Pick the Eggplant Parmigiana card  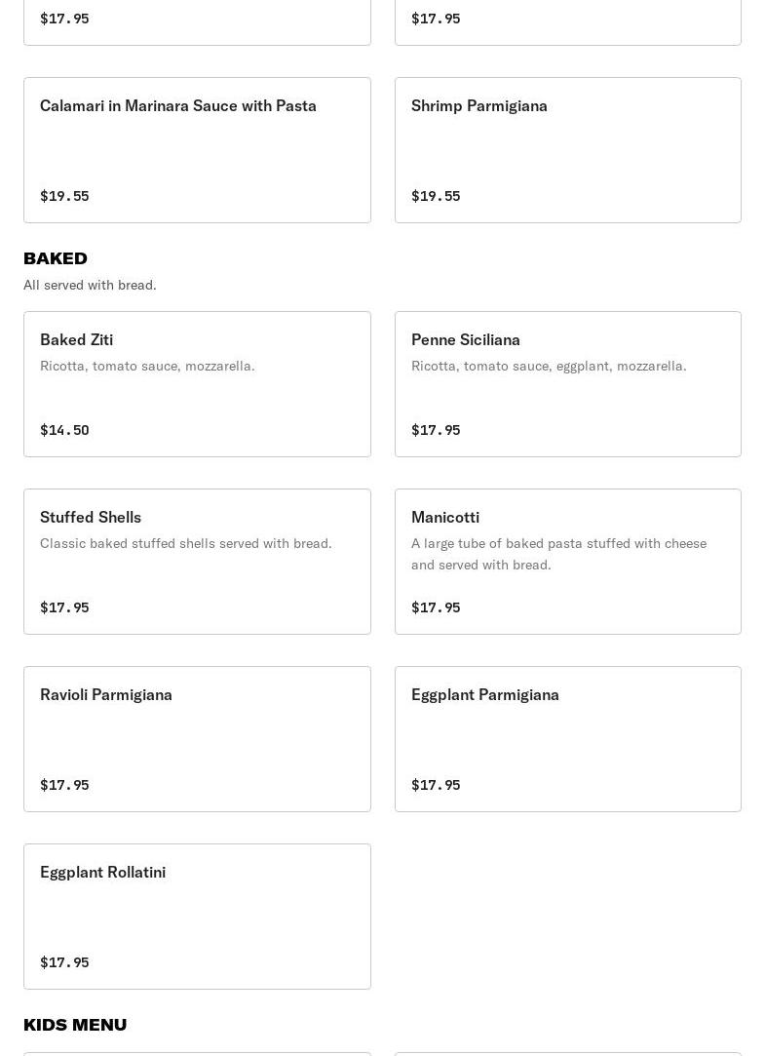coord(567,738)
